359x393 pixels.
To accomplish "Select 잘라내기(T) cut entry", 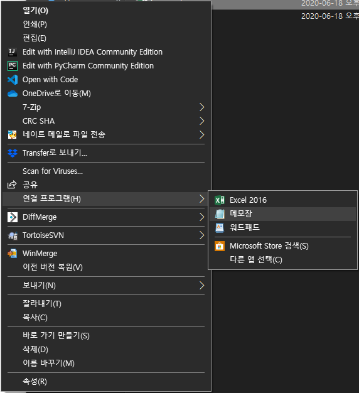I will coord(106,304).
